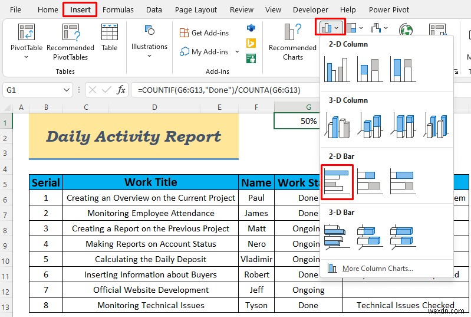Select the 3-D Clustered Bar chart
Viewport: 471px width, 317px height.
[337, 237]
